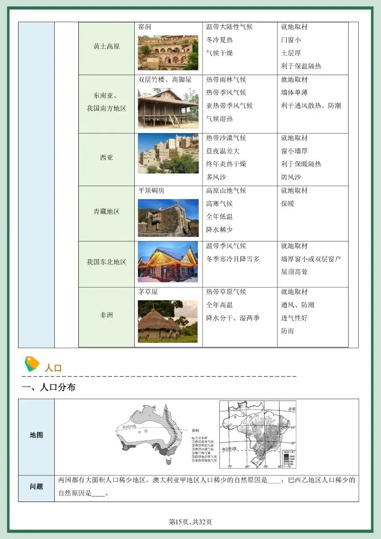381x539 pixels.
Task: Select the text 温带大陆性气候
Action: tap(229, 27)
